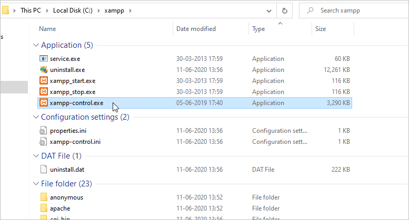
Task: Select the anonymous folder name
Action: pyautogui.click(x=66, y=197)
